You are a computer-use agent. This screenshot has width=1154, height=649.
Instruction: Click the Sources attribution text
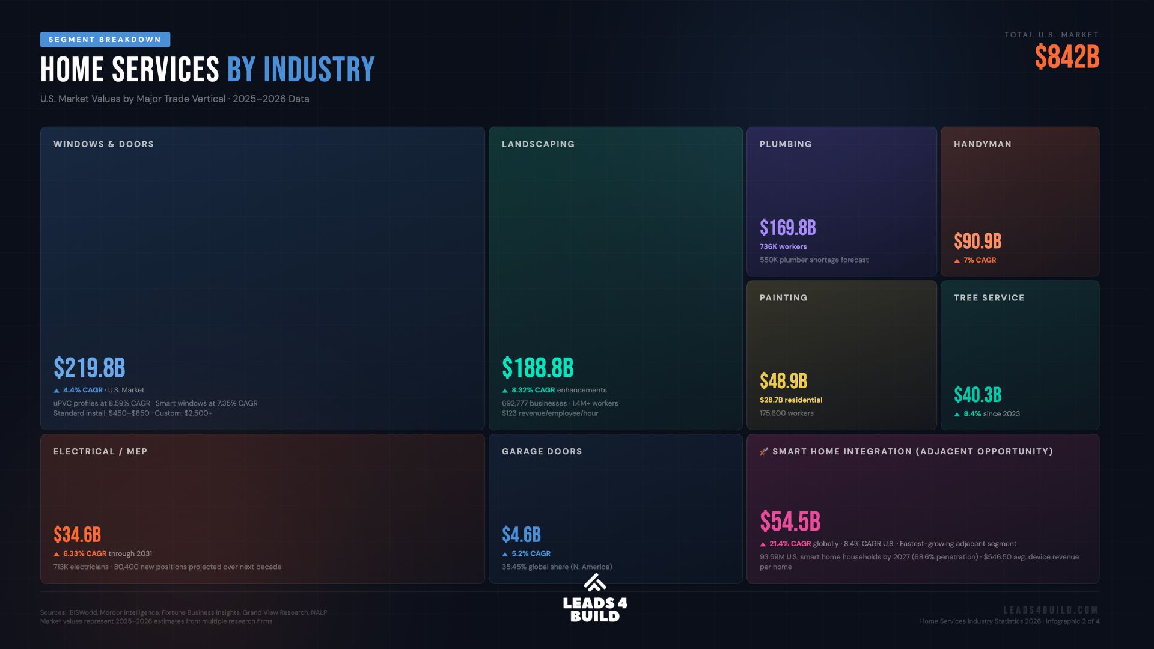pos(183,612)
